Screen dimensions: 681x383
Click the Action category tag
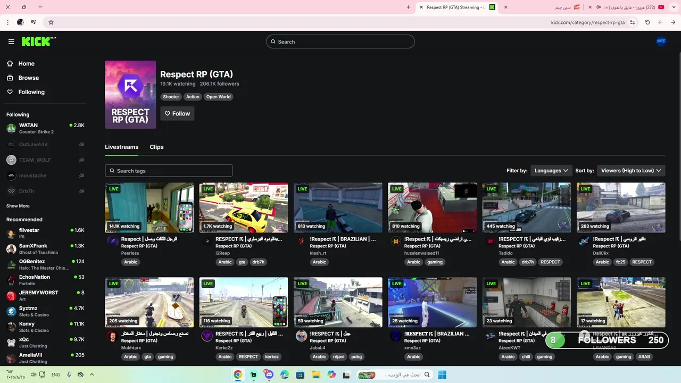tap(193, 97)
